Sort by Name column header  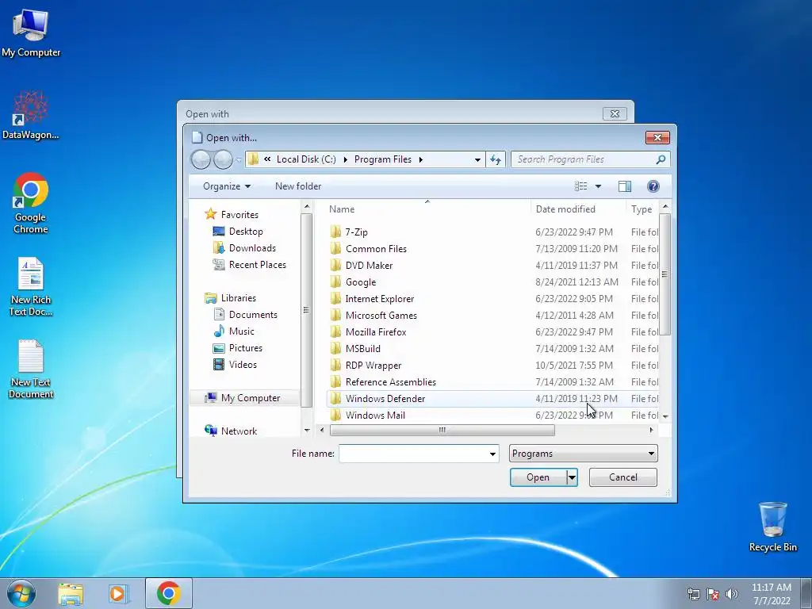[x=427, y=209]
